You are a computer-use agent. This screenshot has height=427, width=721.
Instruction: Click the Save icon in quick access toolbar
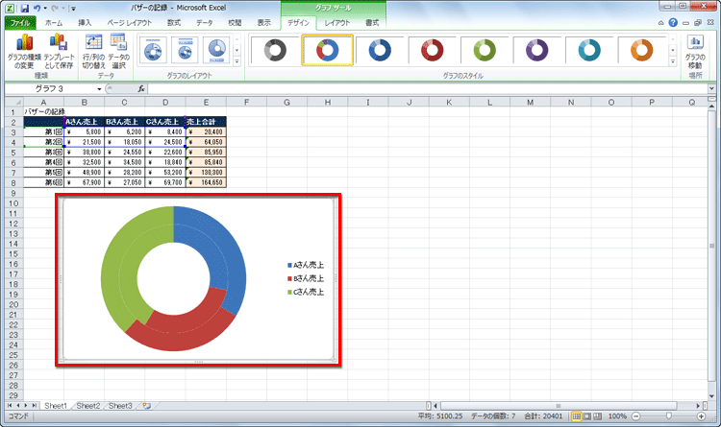pyautogui.click(x=24, y=7)
